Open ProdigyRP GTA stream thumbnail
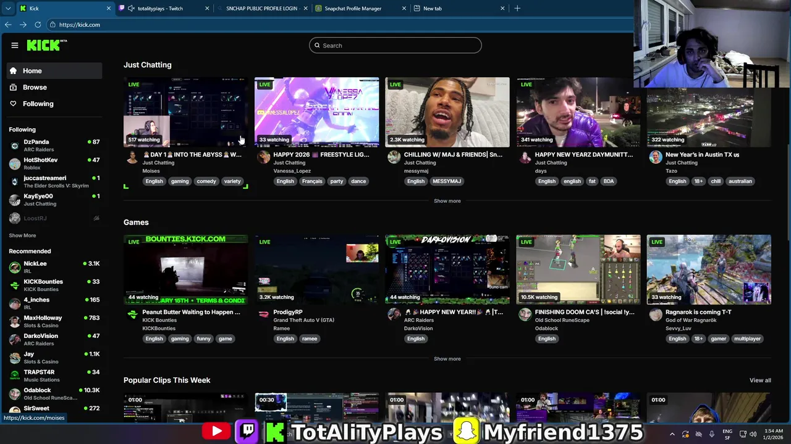Viewport: 791px width, 444px height. coord(316,269)
